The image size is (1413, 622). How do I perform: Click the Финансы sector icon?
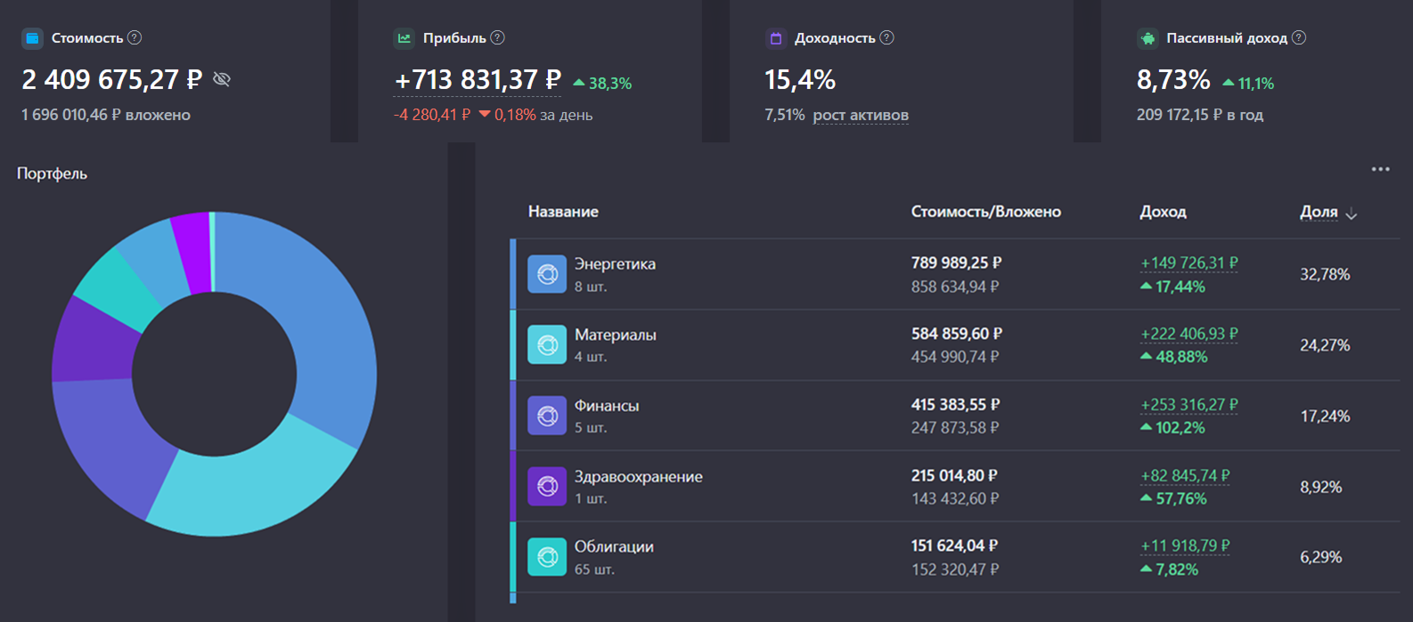pyautogui.click(x=547, y=416)
